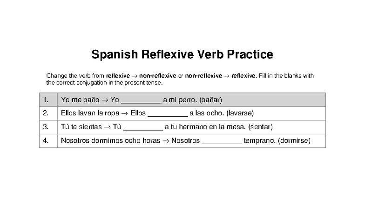365x205 pixels.
Task: Click "present tense" in the instructions
Action: pyautogui.click(x=145, y=83)
